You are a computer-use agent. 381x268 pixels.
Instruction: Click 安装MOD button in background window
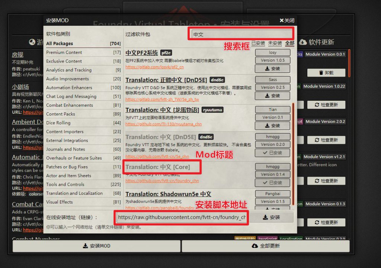pos(96,246)
